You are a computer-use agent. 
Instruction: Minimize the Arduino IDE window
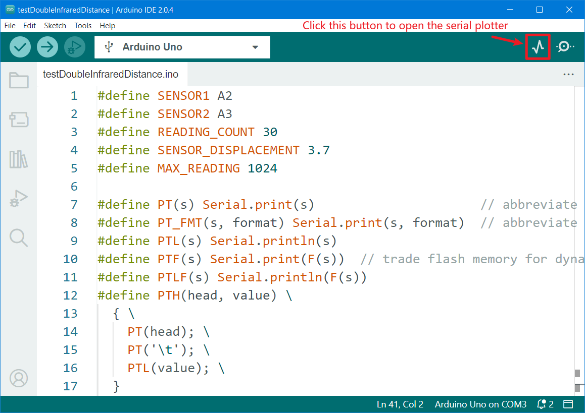510,10
